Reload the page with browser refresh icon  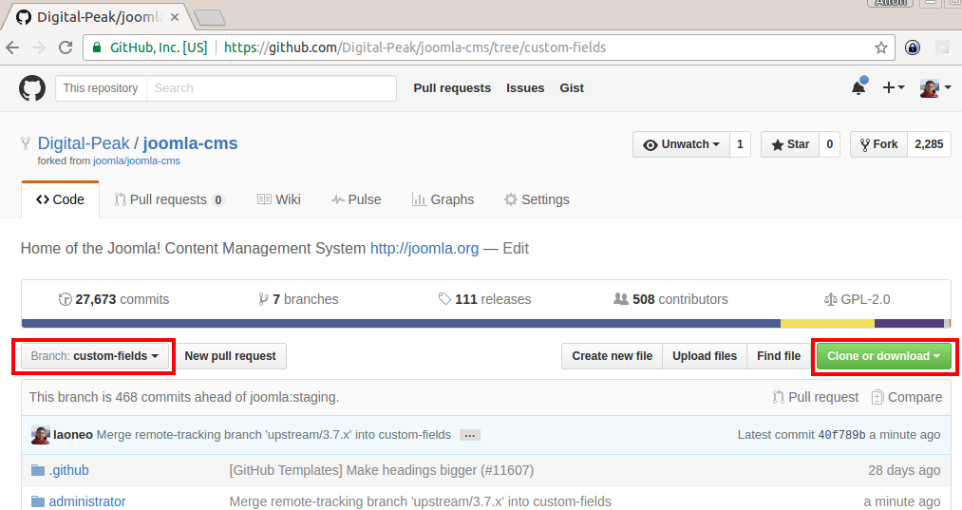pyautogui.click(x=66, y=47)
